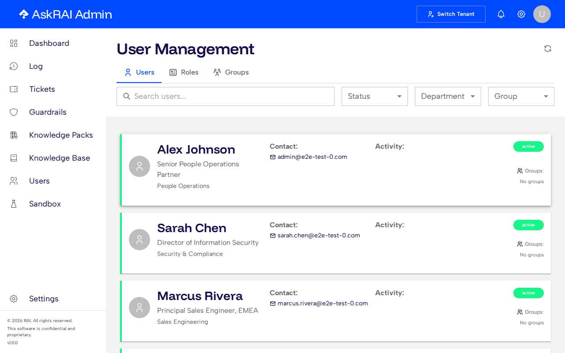Click mail icon beside admin@e2e-test-0.com

pyautogui.click(x=273, y=157)
